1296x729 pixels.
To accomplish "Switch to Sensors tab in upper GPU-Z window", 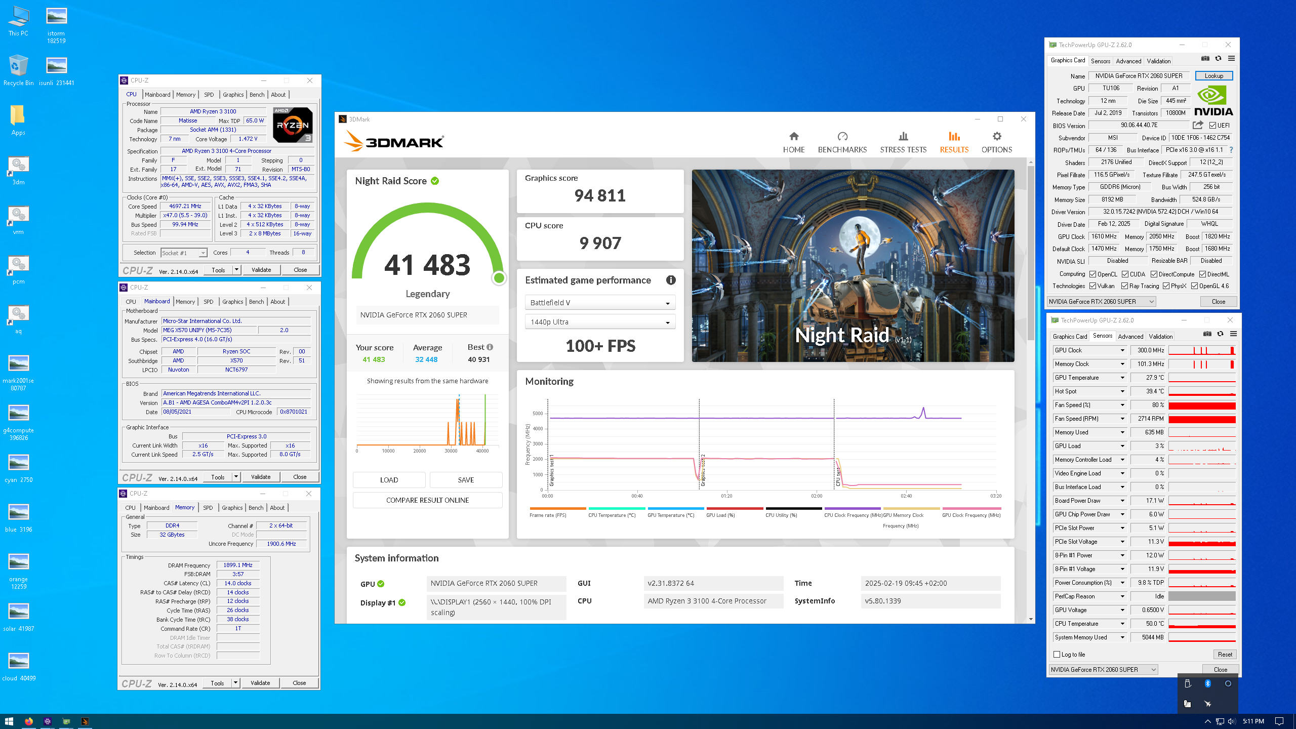I will click(x=1100, y=61).
